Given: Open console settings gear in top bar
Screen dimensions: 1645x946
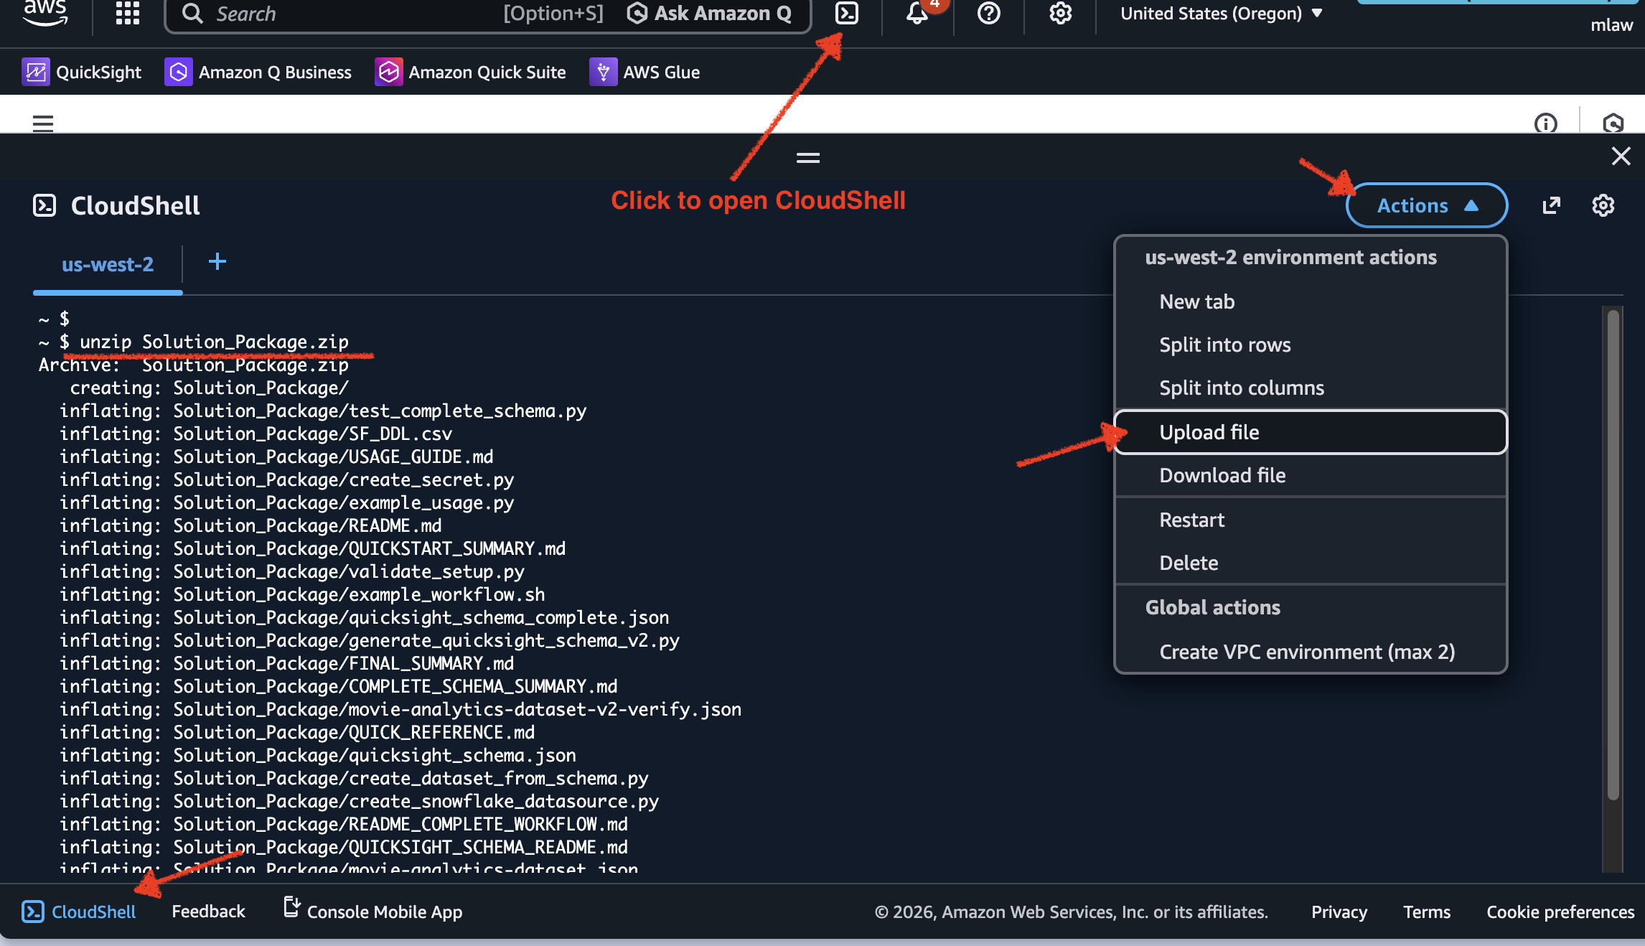Looking at the screenshot, I should click(x=1060, y=13).
